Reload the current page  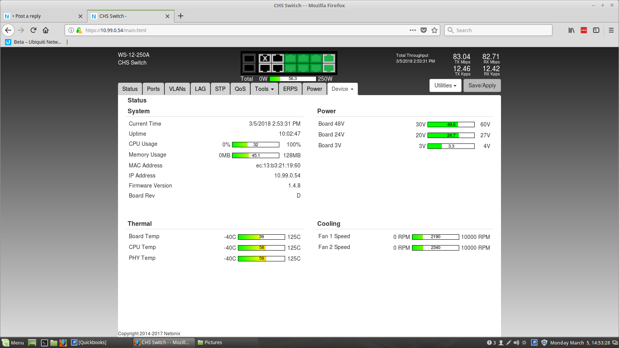click(x=33, y=30)
